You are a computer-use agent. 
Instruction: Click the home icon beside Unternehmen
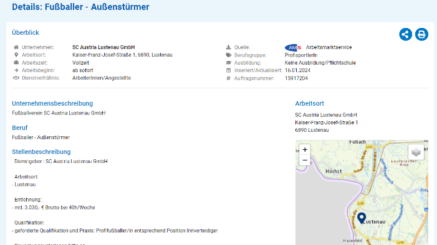pos(16,47)
